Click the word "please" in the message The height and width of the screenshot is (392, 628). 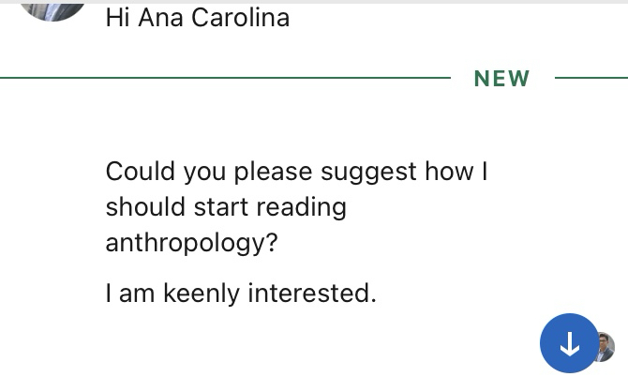point(274,172)
